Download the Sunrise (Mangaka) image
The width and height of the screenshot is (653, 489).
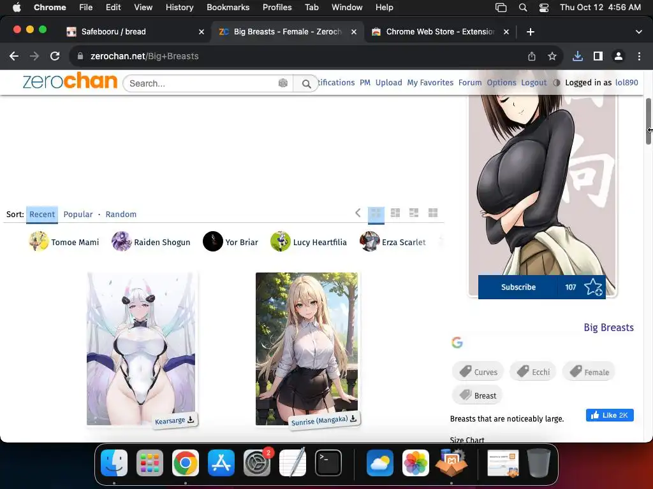point(353,418)
